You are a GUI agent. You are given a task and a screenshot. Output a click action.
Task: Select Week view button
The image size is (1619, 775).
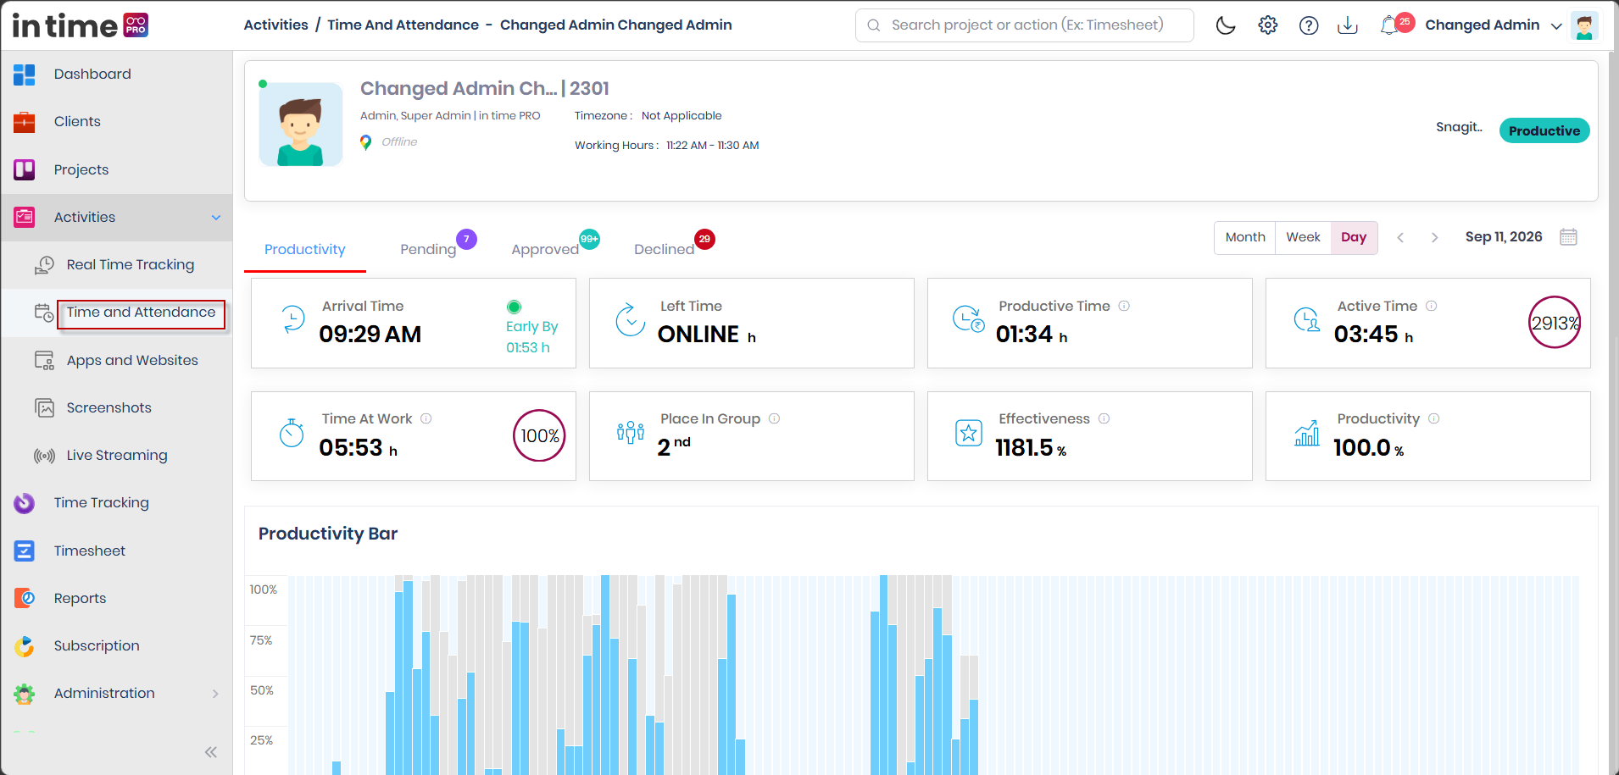click(1303, 237)
